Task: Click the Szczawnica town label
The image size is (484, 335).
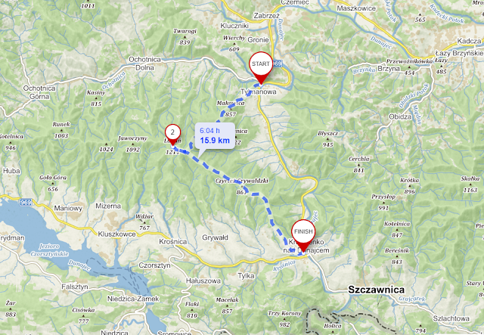Action: pyautogui.click(x=377, y=290)
